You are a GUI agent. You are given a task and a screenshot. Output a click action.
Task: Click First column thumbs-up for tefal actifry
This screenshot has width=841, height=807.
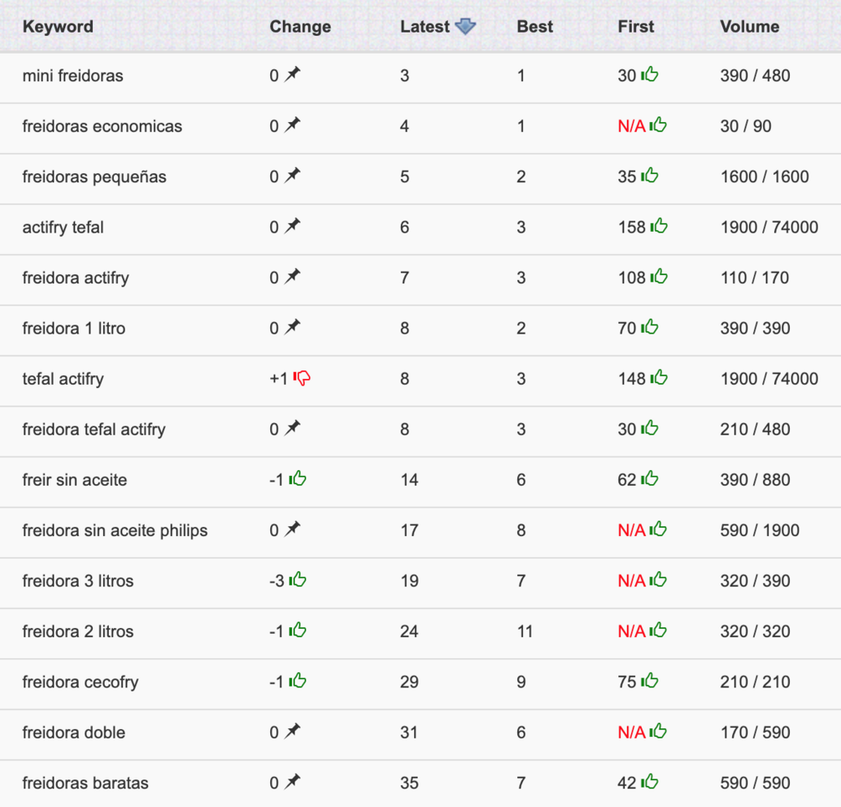click(659, 377)
